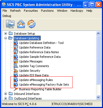
Task: Expand the Inbound Interfaces node
Action: tap(5, 94)
